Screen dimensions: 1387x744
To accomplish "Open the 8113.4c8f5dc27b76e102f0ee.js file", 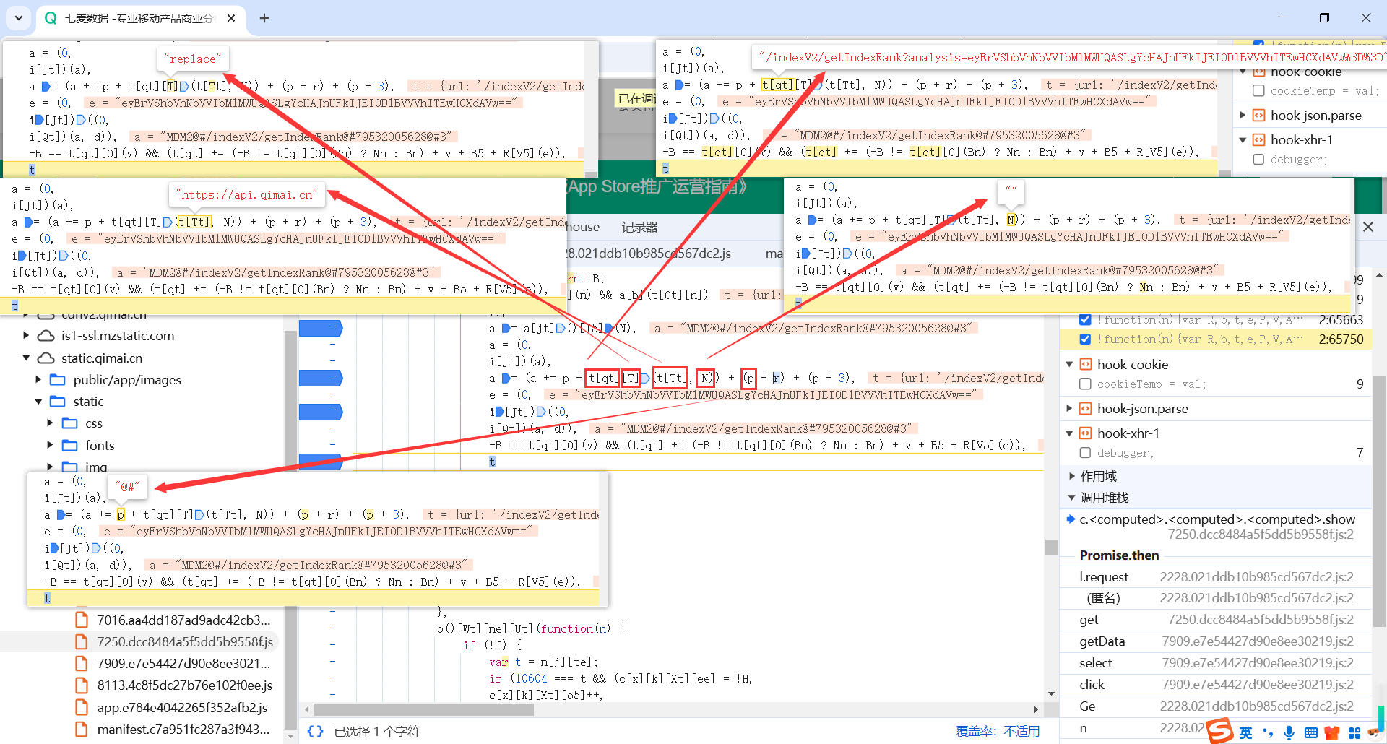I will point(185,685).
